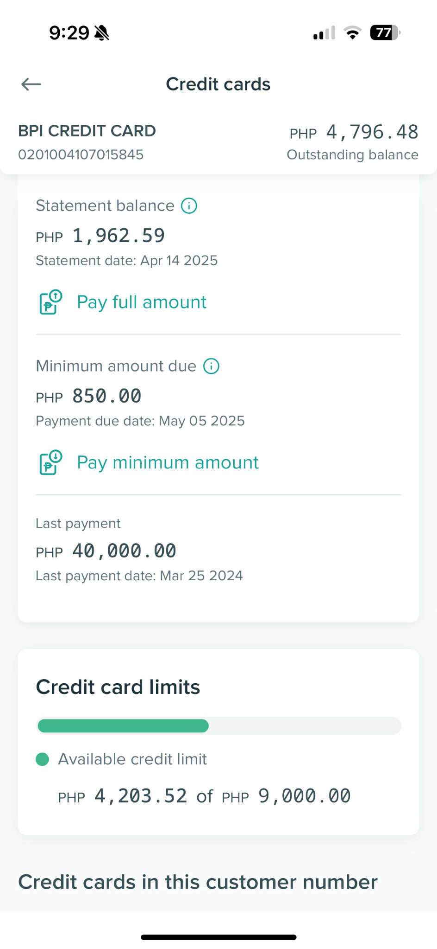Tap the Credit cards page title

click(x=218, y=84)
